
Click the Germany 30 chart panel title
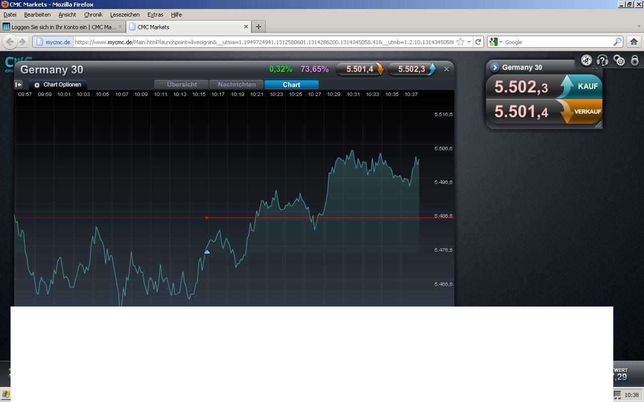pos(52,70)
